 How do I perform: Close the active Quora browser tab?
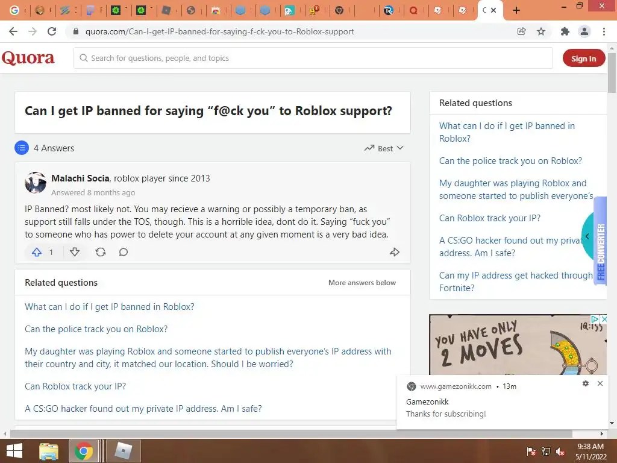tap(493, 11)
